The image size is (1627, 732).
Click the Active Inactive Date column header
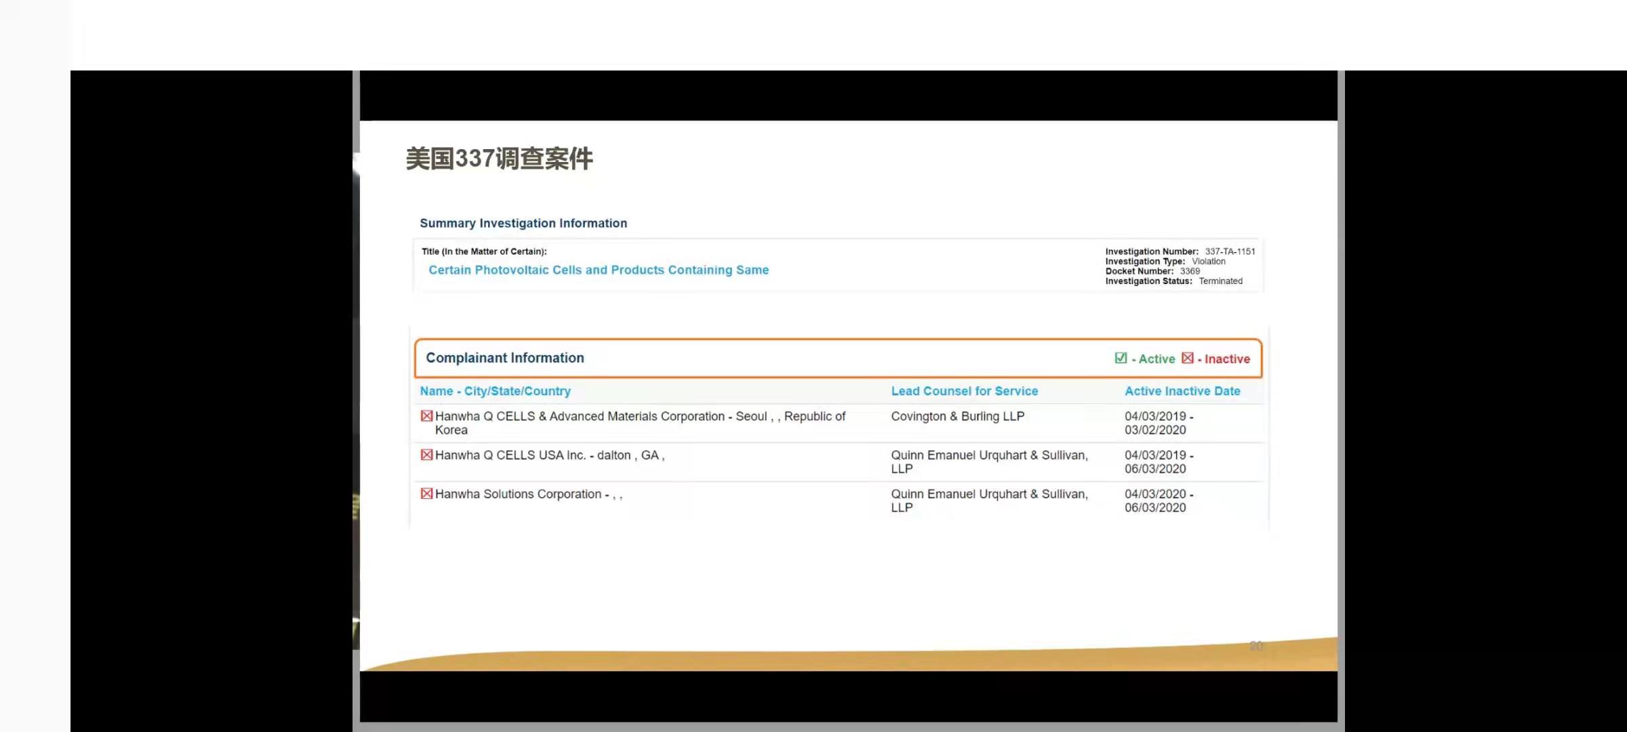1182,391
